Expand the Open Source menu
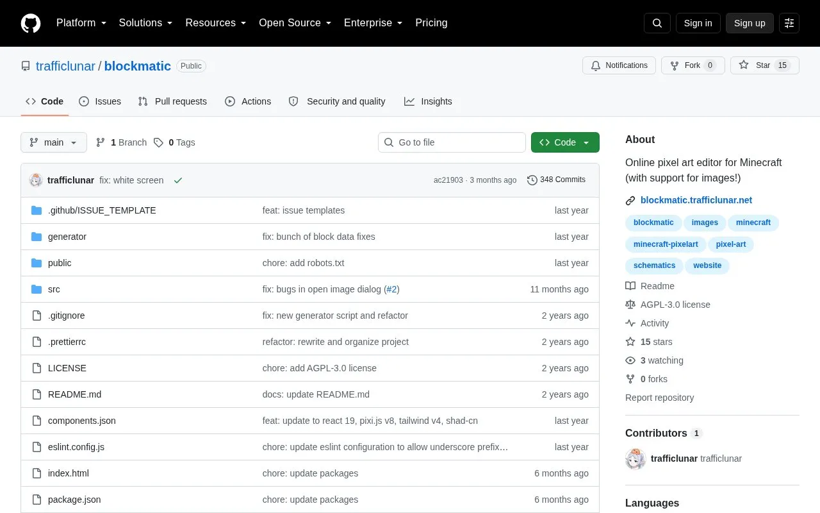Viewport: 820px width, 513px height. [x=295, y=23]
